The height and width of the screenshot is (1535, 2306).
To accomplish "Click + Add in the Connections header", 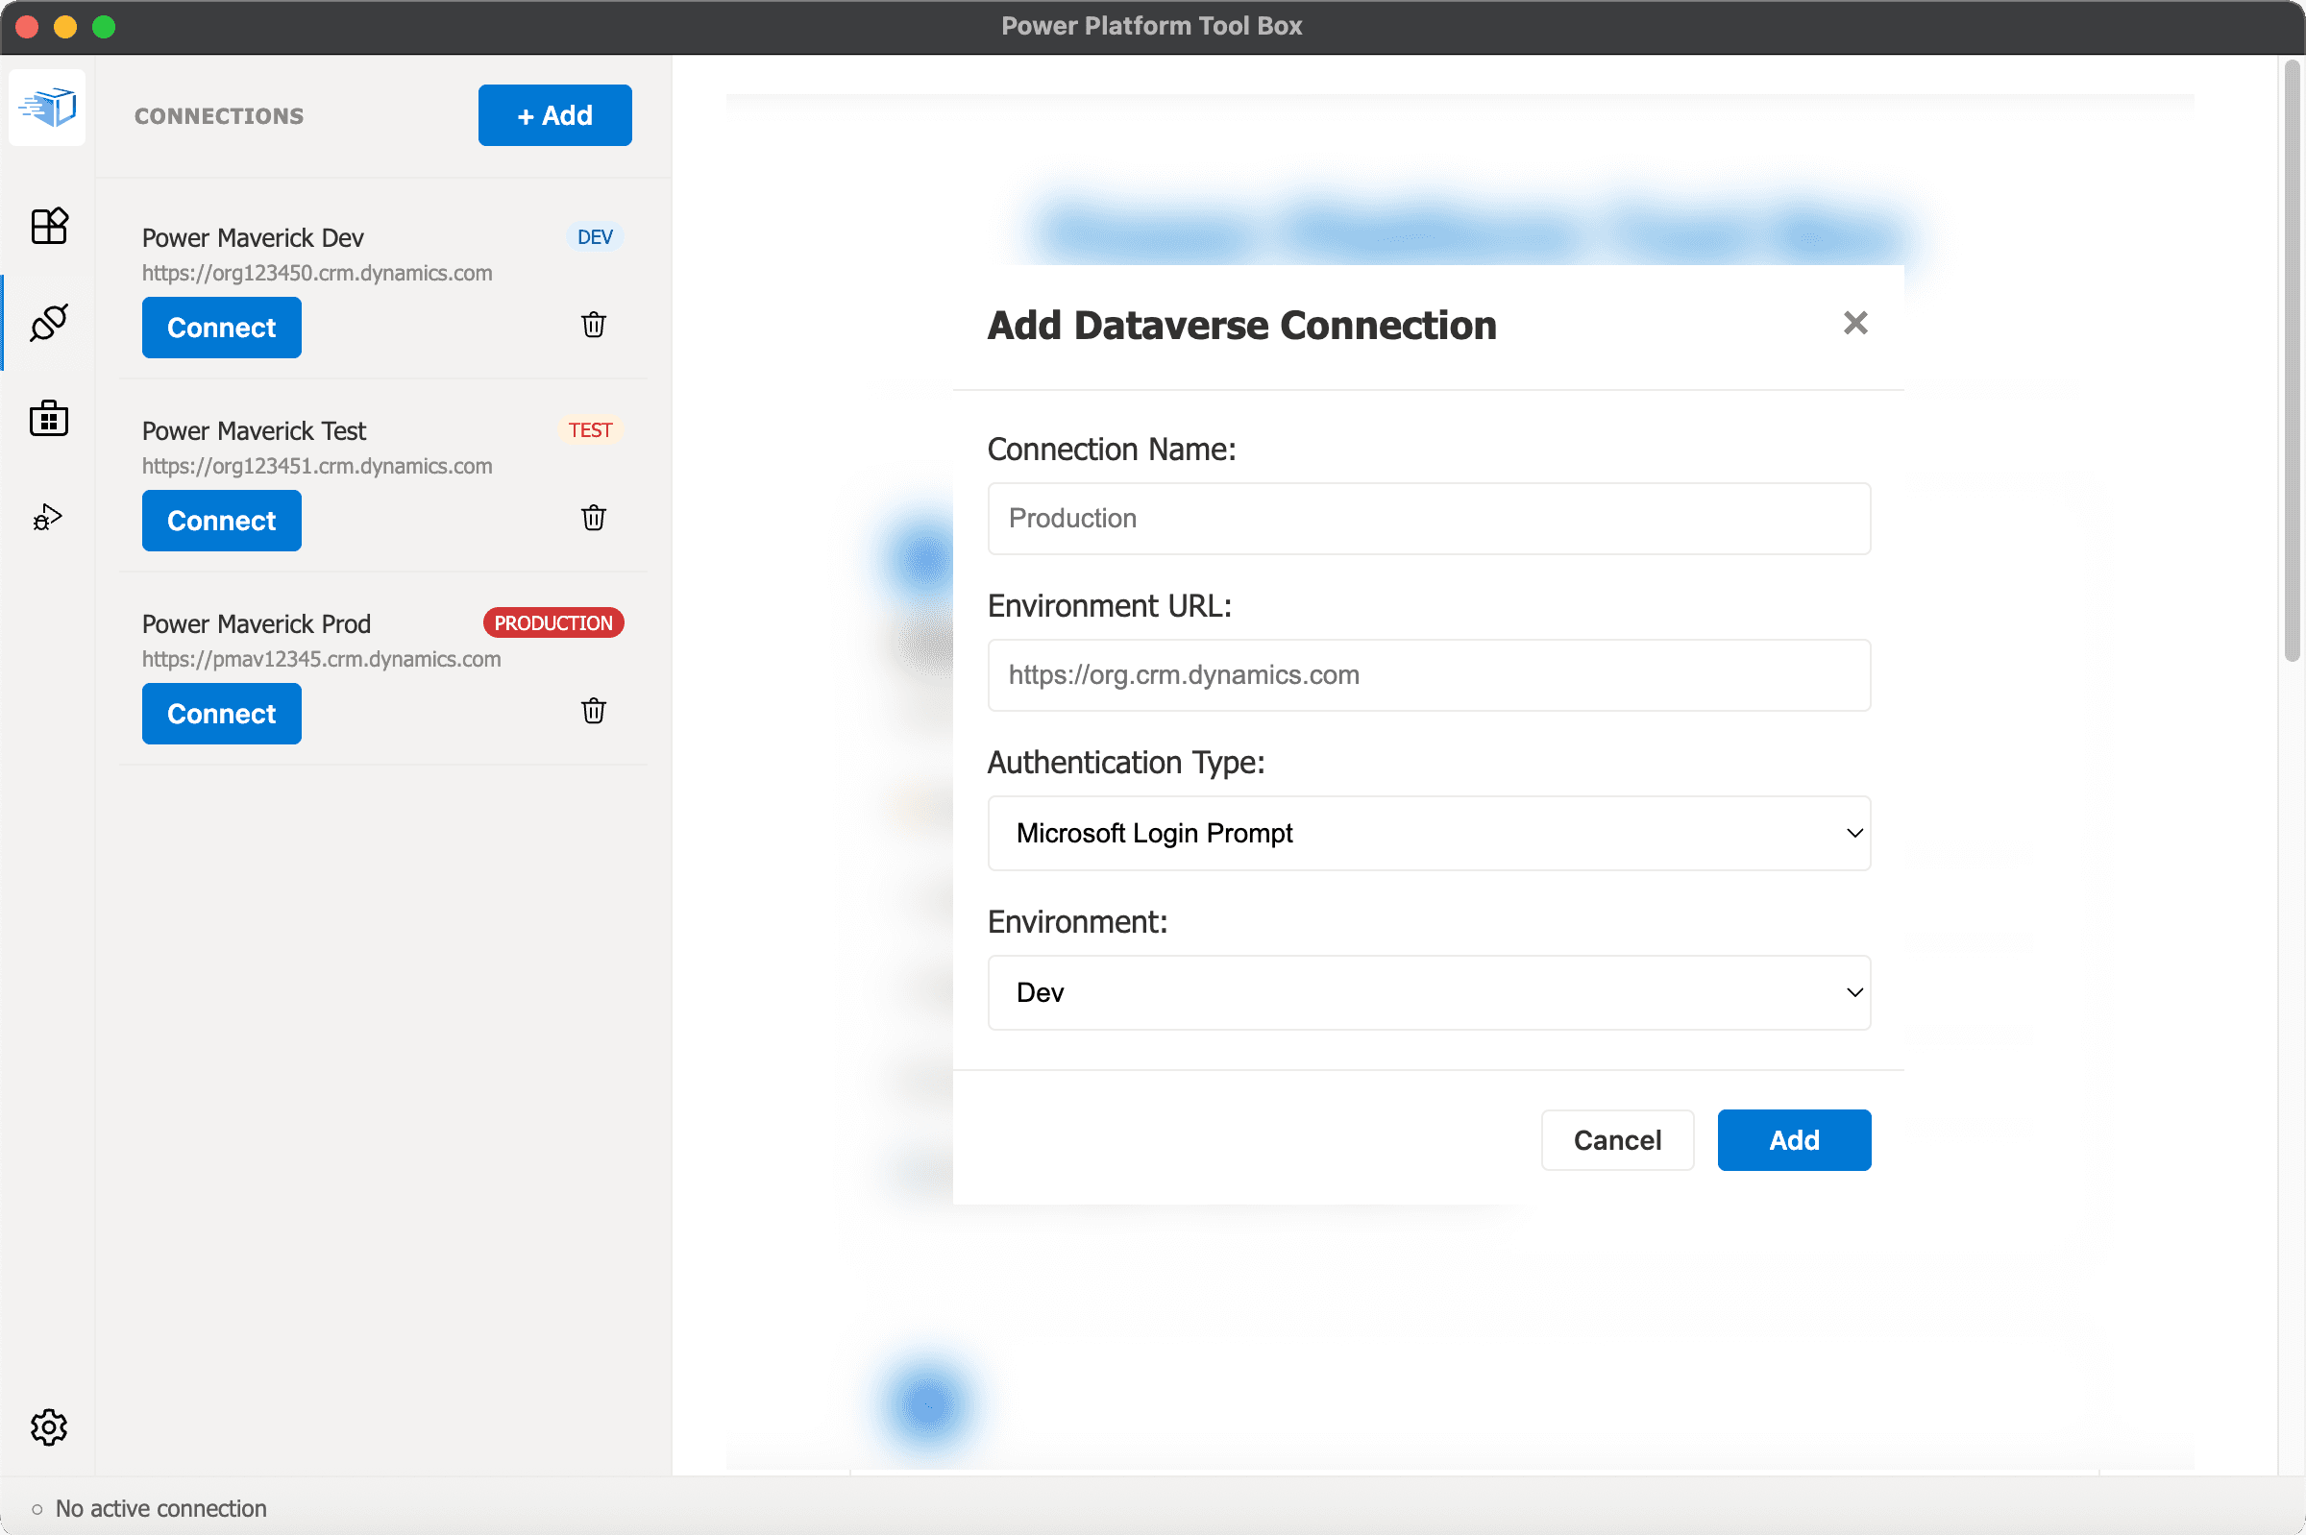I will pos(554,115).
